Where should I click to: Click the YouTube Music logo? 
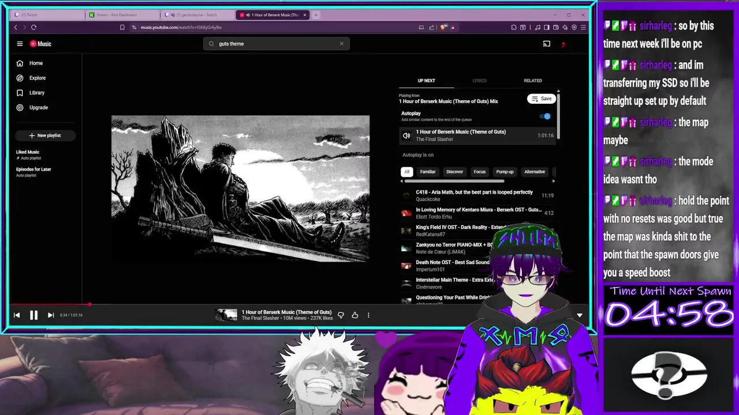tap(40, 44)
